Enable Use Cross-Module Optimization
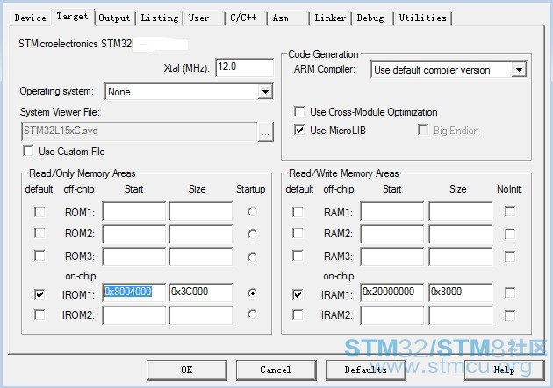 299,112
